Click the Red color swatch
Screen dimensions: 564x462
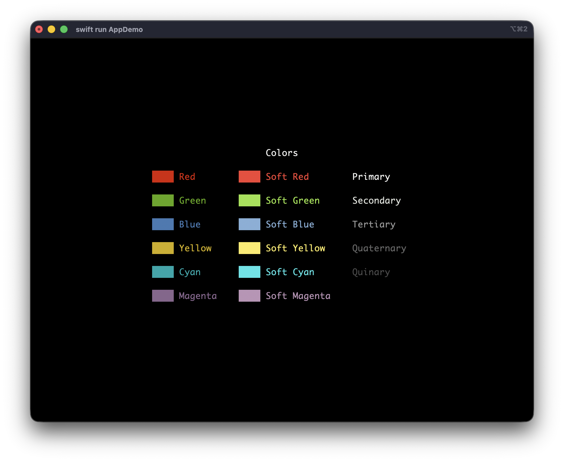(163, 177)
